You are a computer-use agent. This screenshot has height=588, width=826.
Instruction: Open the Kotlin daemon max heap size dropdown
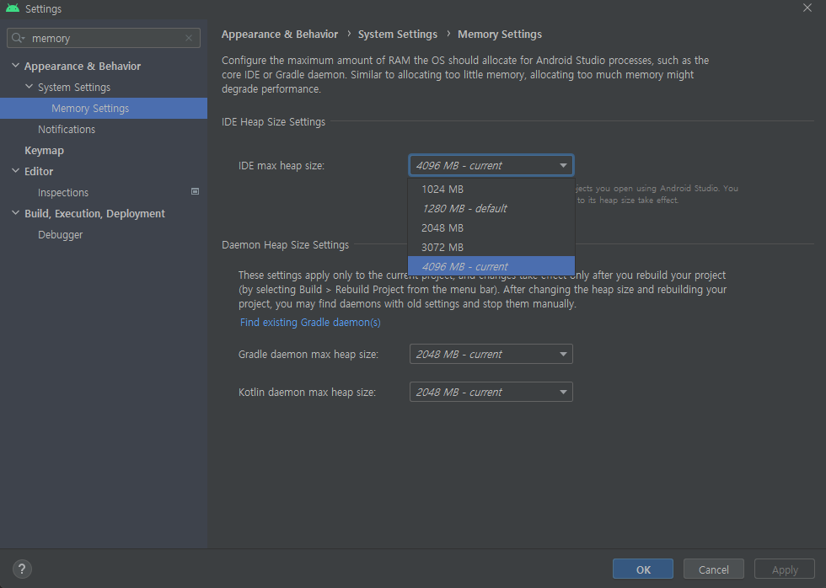tap(491, 393)
